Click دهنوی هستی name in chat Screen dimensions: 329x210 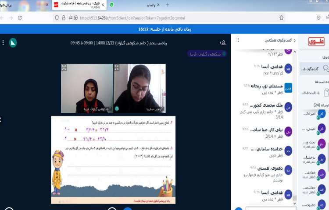click(x=270, y=168)
